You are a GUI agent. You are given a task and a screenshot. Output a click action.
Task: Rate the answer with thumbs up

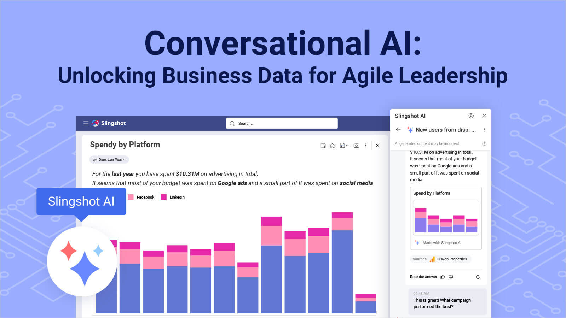pos(443,277)
